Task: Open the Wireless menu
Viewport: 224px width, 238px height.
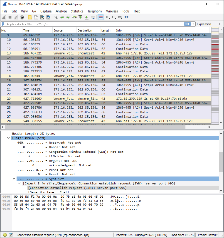Action: (112, 11)
